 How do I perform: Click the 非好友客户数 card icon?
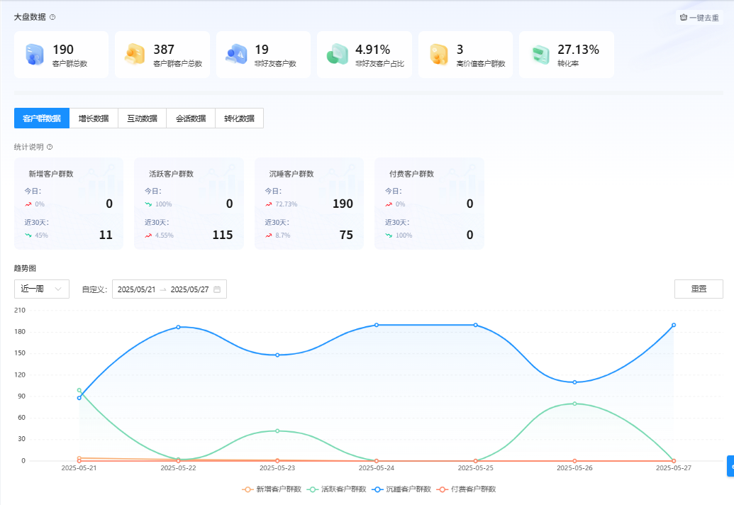coord(236,55)
